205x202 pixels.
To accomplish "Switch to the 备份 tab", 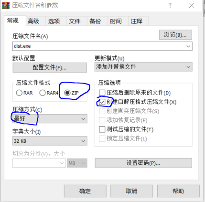I will [x=95, y=21].
